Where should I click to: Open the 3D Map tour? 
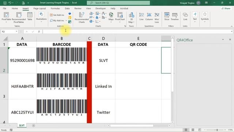point(131,18)
